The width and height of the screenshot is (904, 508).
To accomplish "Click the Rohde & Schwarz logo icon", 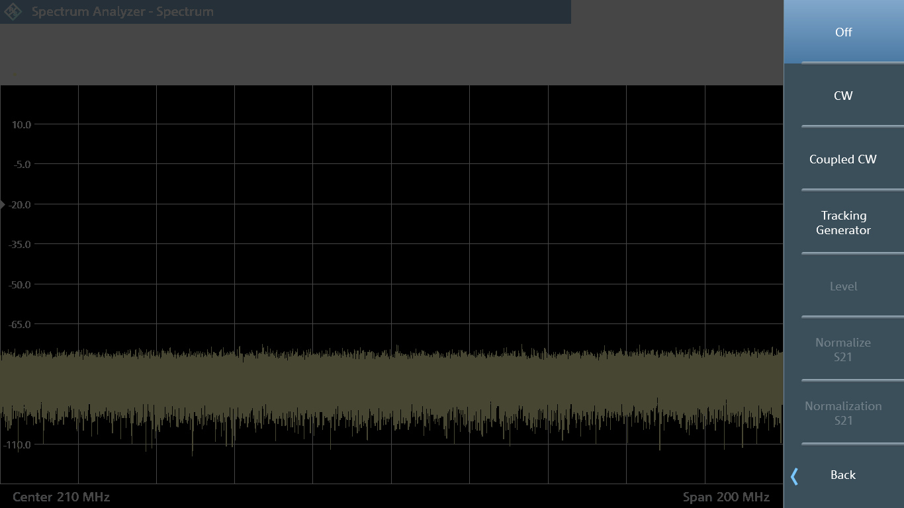I will tap(13, 12).
